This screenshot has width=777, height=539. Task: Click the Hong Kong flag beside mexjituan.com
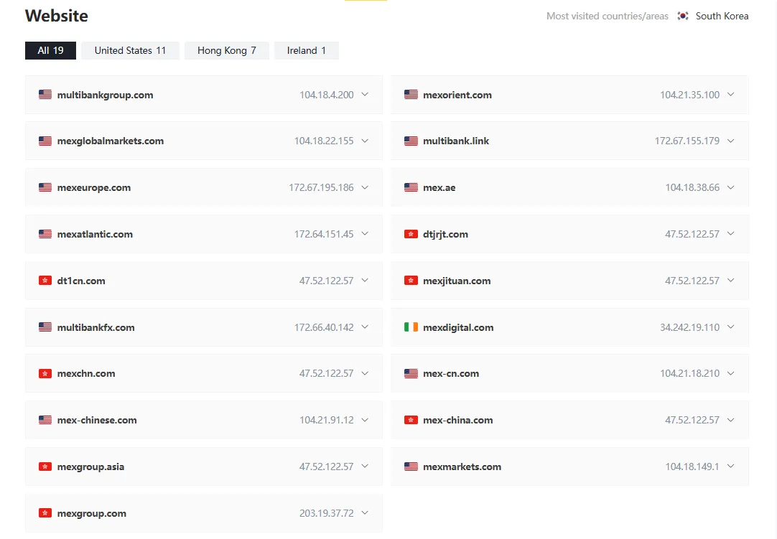(x=411, y=281)
